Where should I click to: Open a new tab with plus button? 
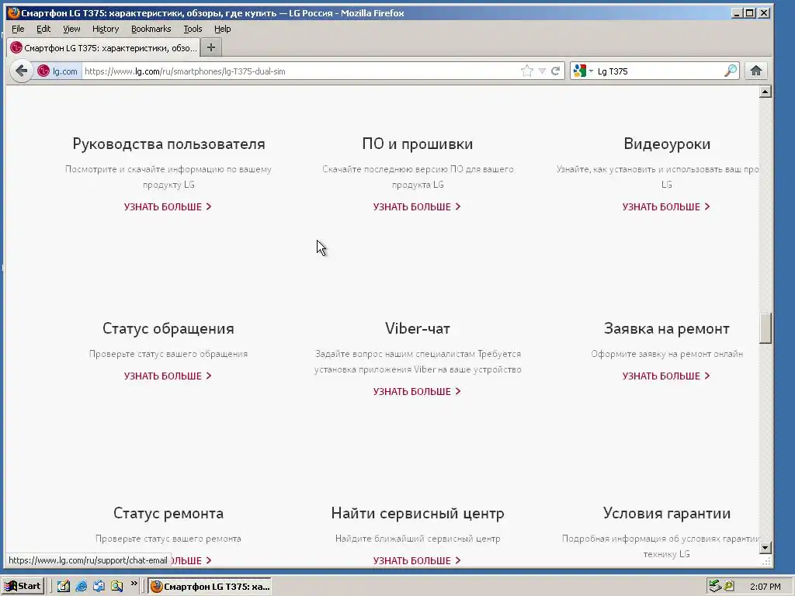(x=211, y=47)
